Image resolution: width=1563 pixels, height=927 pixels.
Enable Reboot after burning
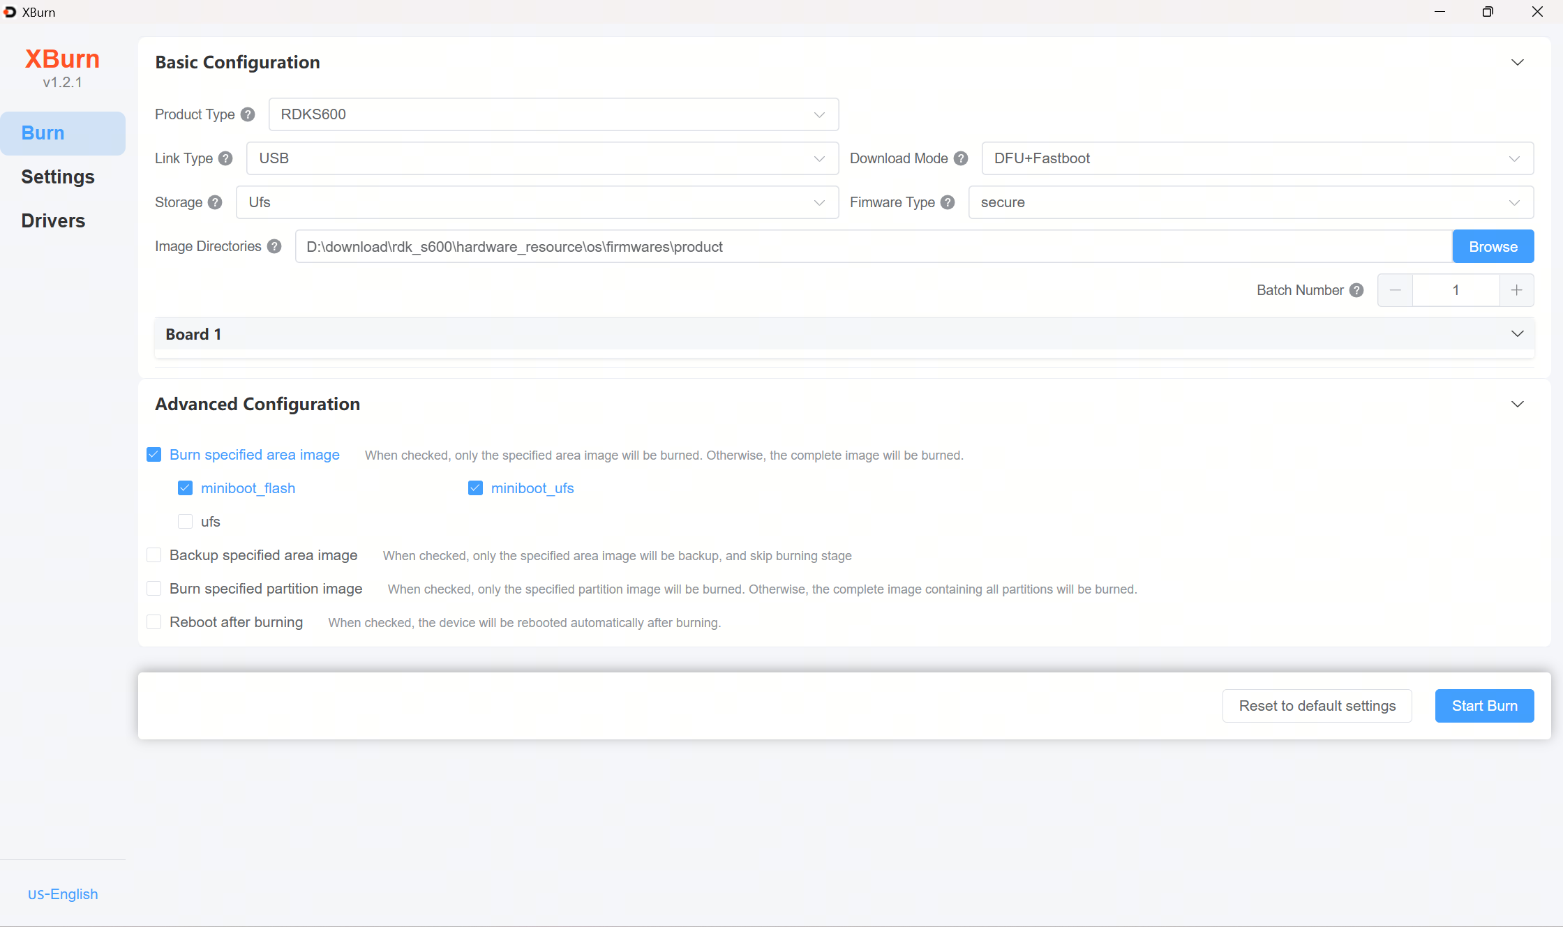pyautogui.click(x=154, y=622)
